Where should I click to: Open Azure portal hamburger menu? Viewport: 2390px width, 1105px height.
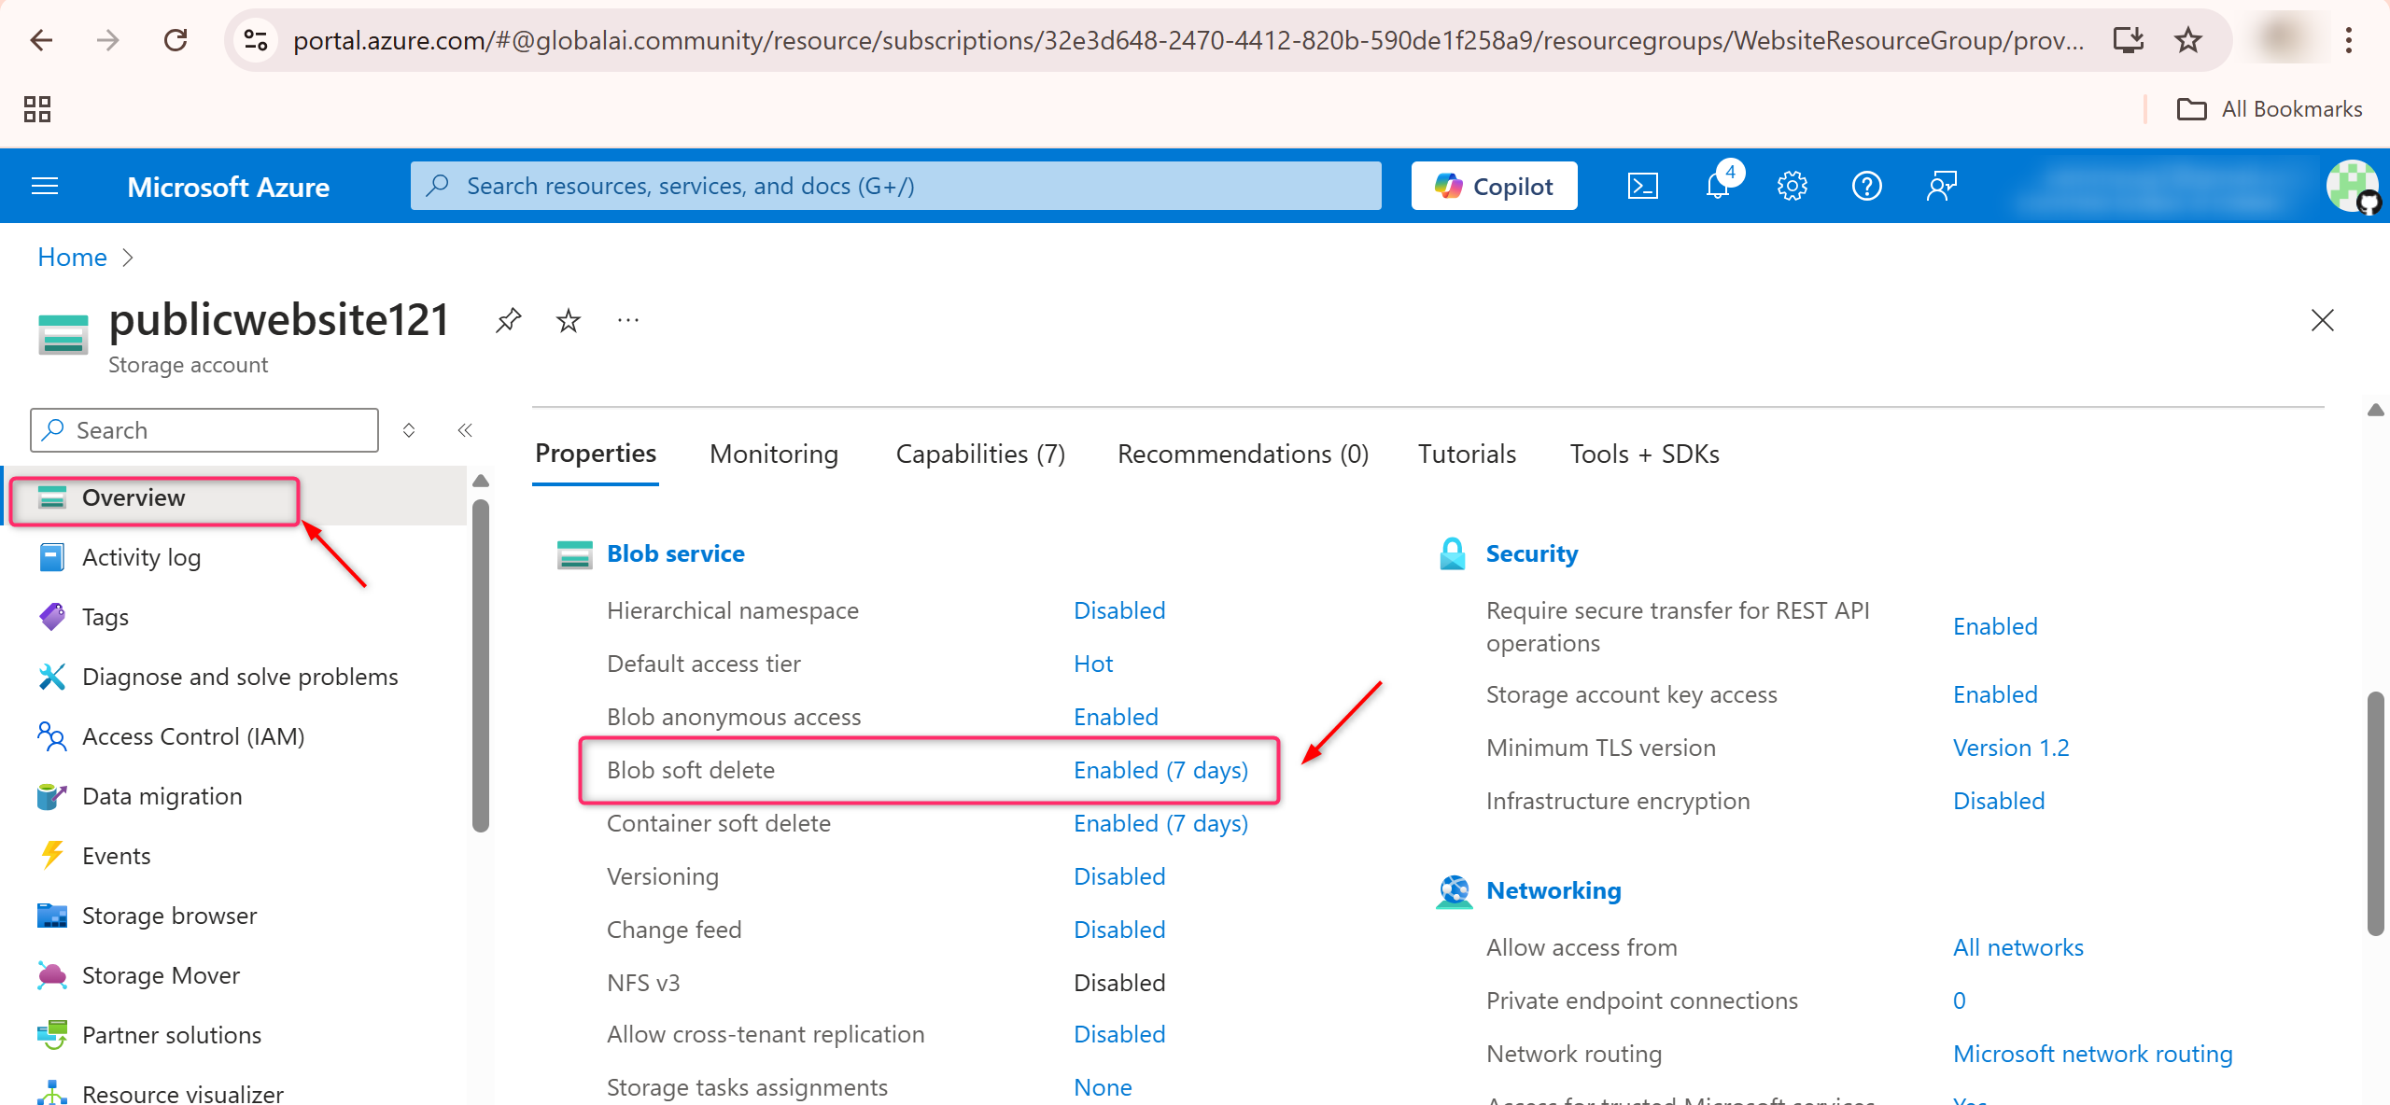(x=45, y=186)
